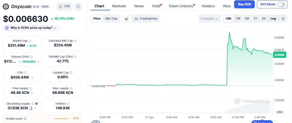Click the Onyxcoin logo icon

[6, 7]
